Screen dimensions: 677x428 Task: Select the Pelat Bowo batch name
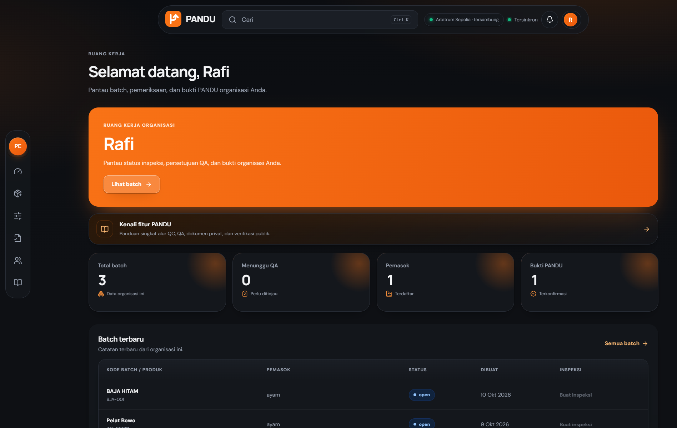click(x=121, y=421)
